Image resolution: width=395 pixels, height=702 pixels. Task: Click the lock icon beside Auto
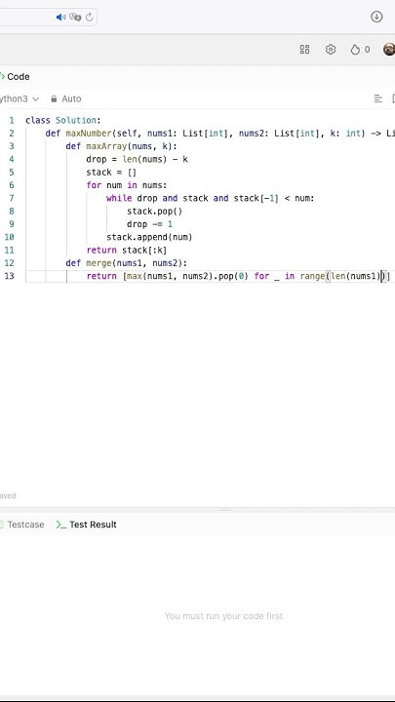pyautogui.click(x=54, y=98)
